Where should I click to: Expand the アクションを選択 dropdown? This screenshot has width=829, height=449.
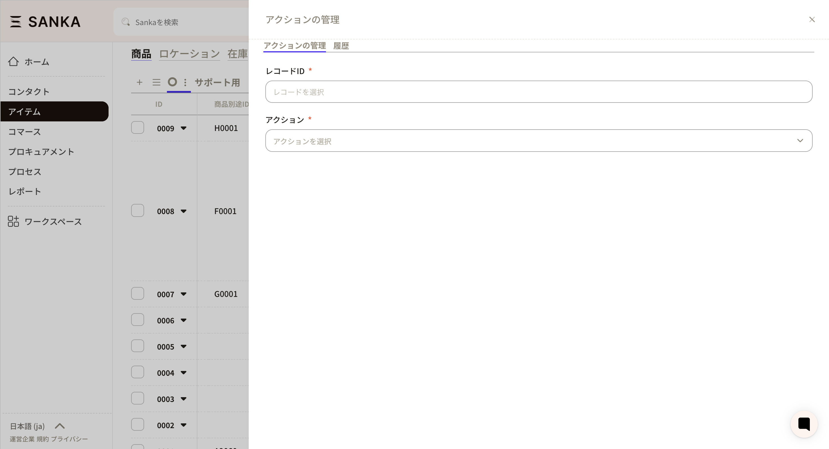pos(538,141)
